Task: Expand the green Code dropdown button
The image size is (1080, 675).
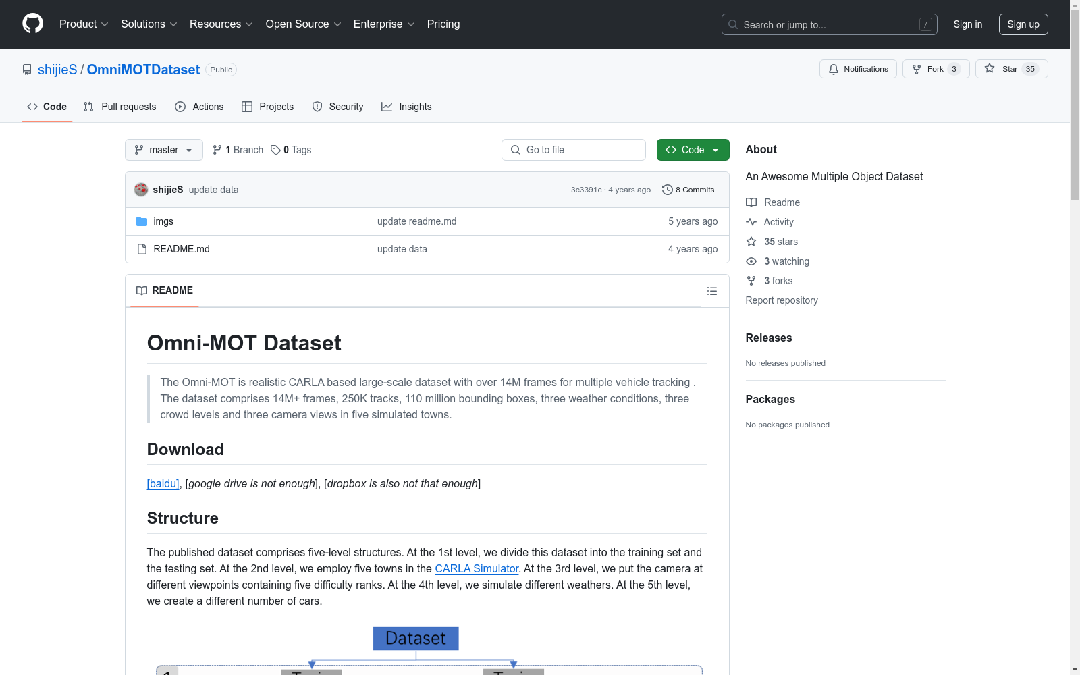Action: 693,150
